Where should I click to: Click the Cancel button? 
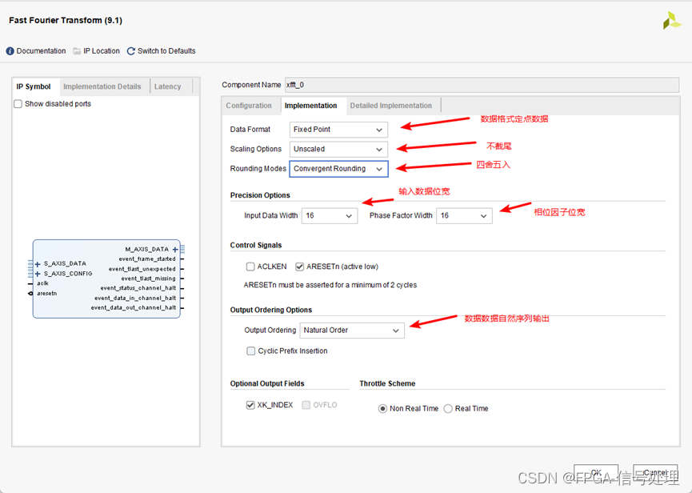(x=655, y=473)
